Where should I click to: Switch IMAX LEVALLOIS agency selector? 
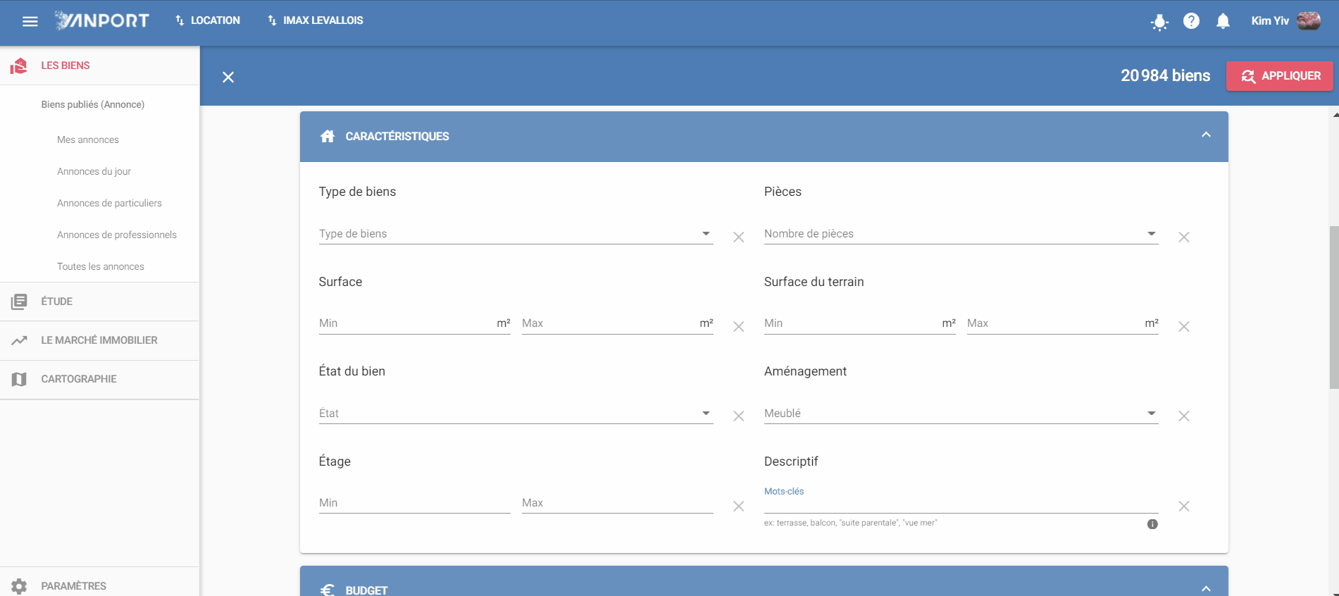tap(315, 20)
